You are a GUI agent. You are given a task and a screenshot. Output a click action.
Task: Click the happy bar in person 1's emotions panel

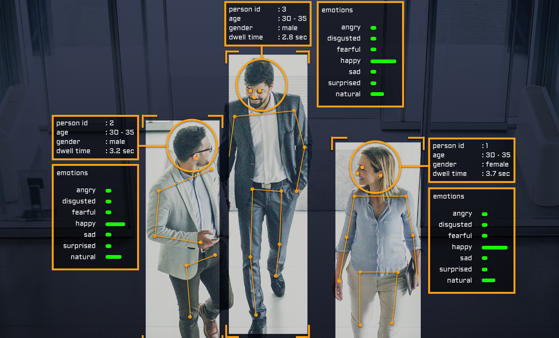(x=495, y=248)
